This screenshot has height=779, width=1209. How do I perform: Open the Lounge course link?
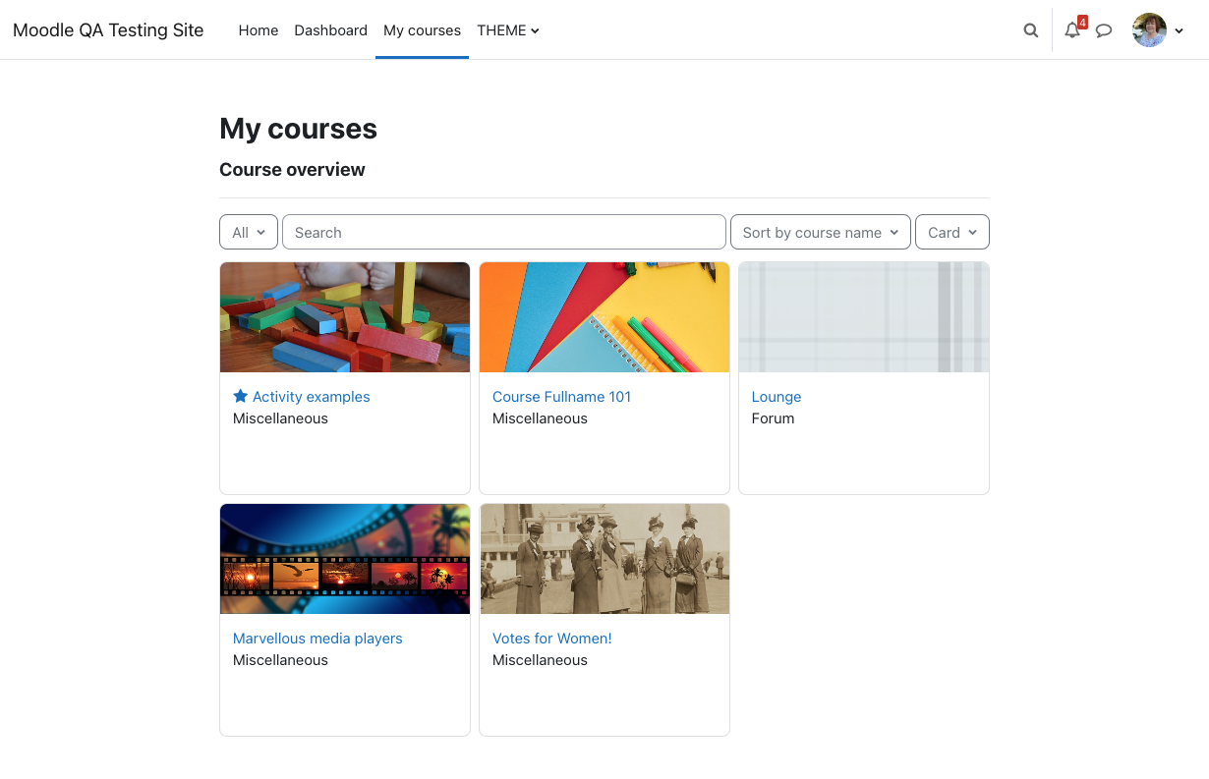[777, 397]
